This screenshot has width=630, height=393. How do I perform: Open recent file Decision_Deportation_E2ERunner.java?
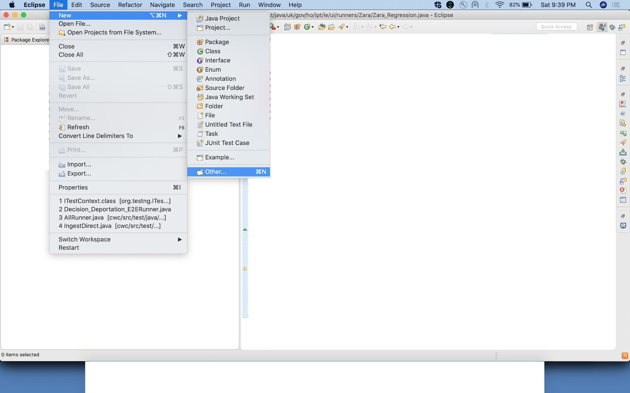(x=115, y=209)
